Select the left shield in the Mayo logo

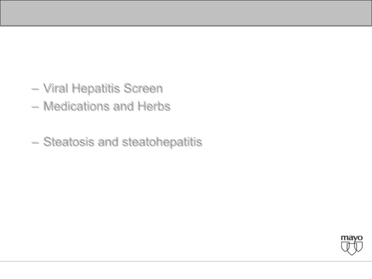coord(345,247)
